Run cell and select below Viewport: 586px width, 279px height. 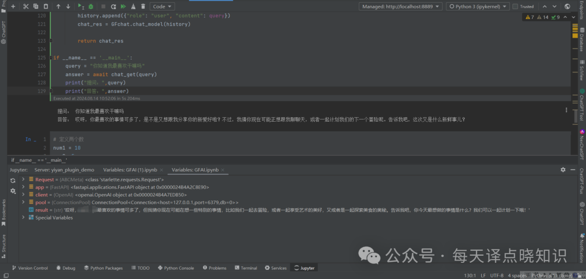pyautogui.click(x=81, y=6)
